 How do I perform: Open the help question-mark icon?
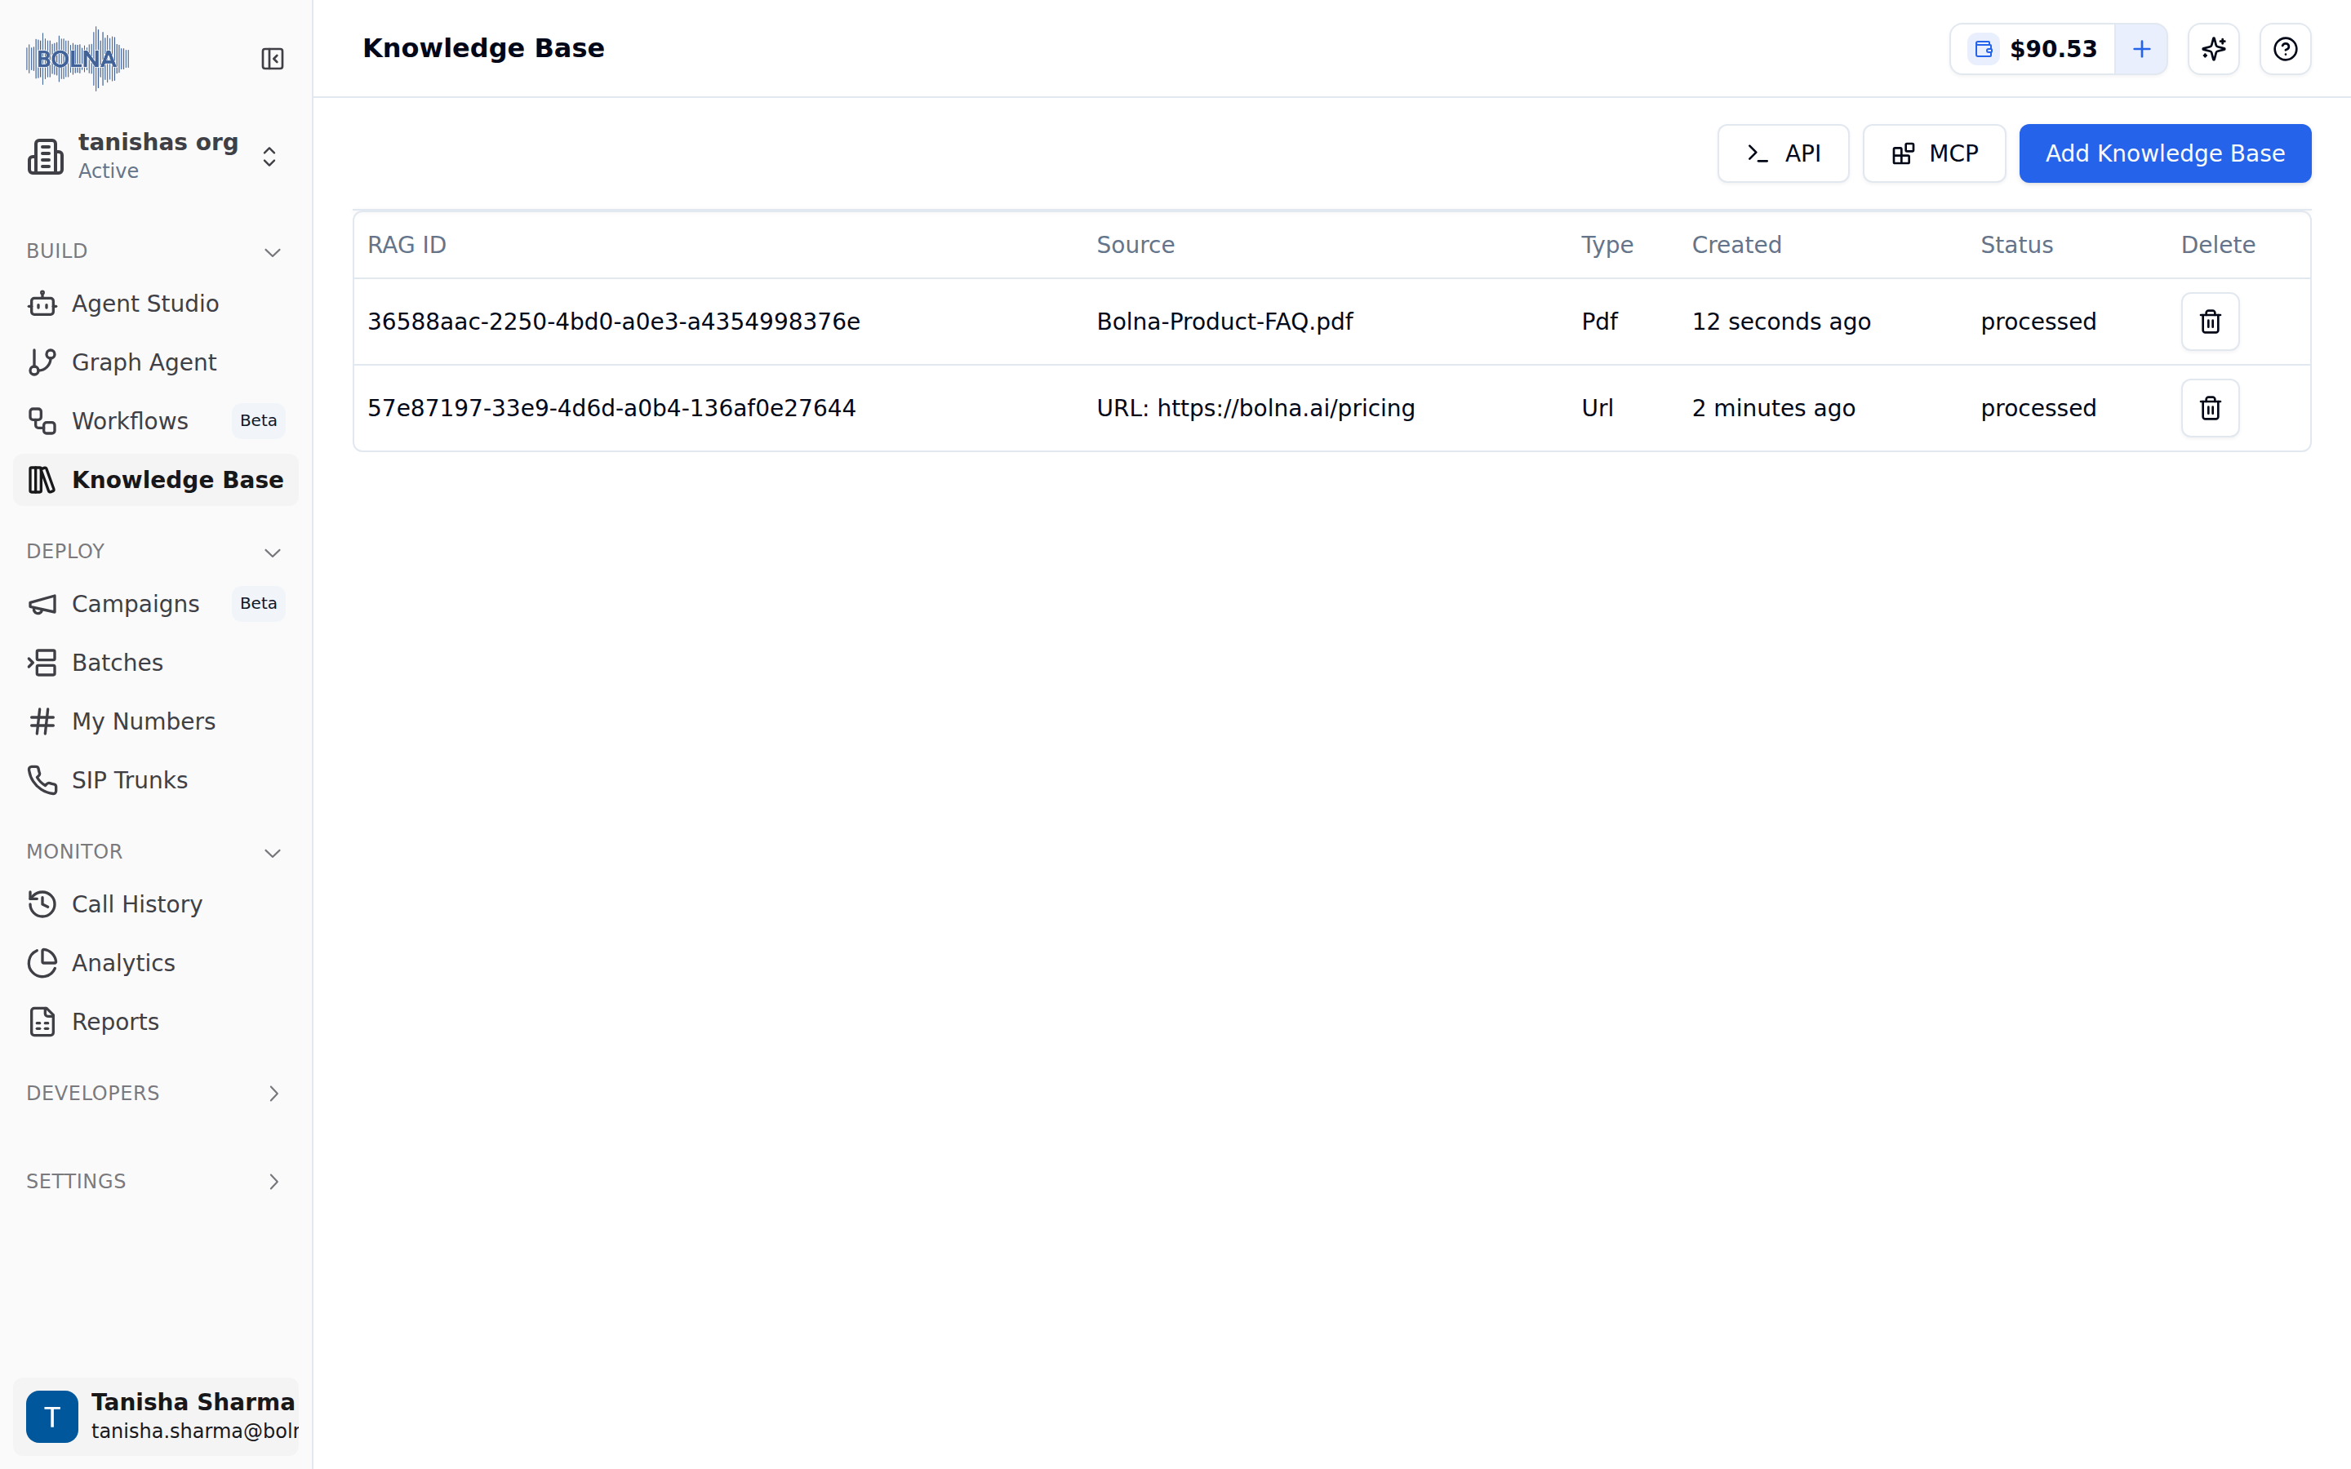click(2285, 49)
